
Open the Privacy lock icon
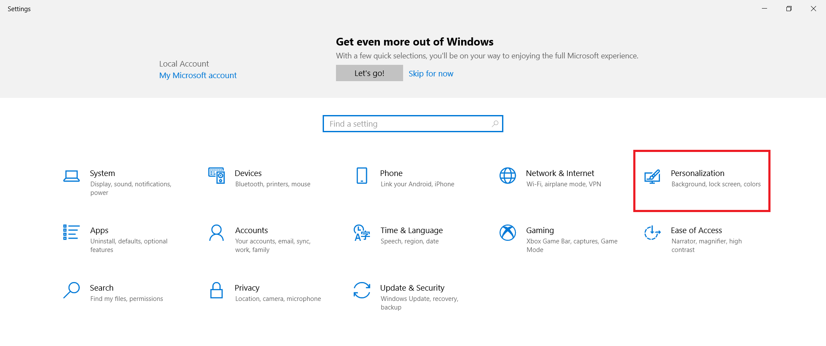[x=216, y=290]
